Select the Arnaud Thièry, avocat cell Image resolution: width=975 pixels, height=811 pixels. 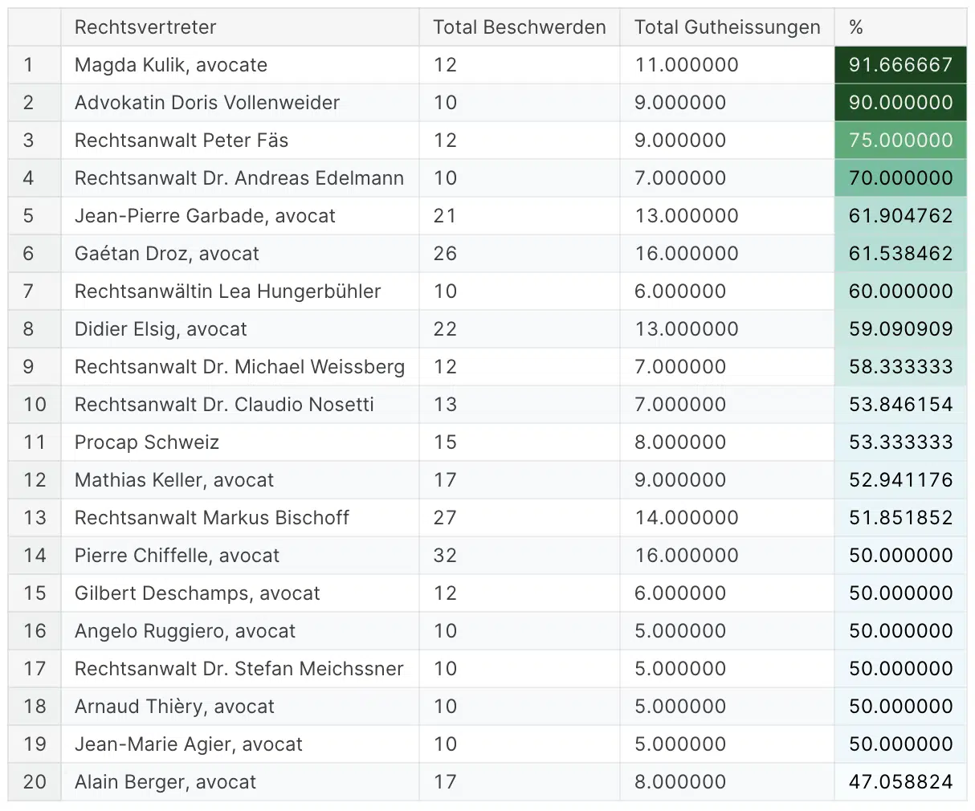click(x=174, y=707)
